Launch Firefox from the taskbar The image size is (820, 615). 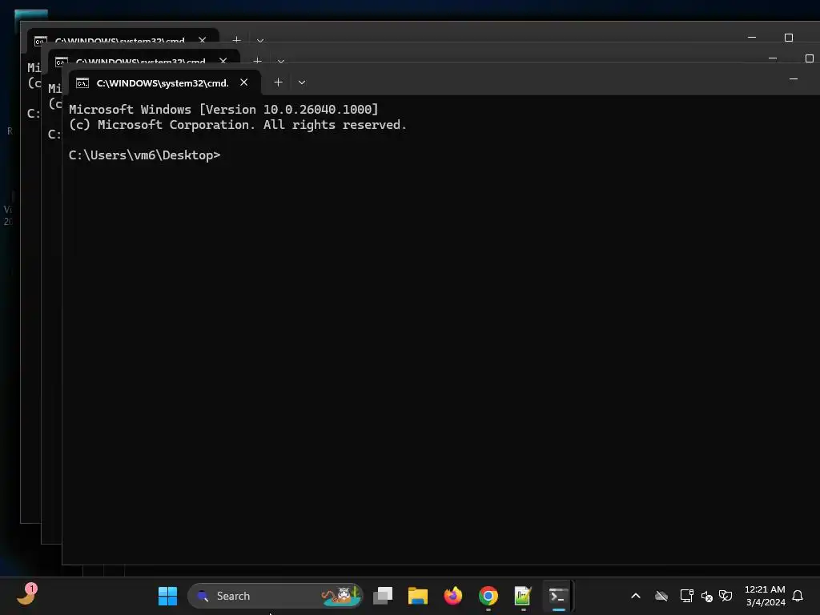[453, 596]
